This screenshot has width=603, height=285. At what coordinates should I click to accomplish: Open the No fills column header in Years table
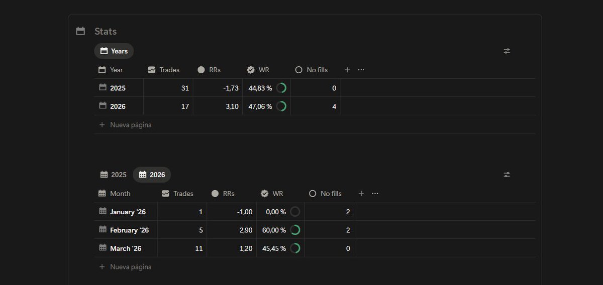(312, 70)
